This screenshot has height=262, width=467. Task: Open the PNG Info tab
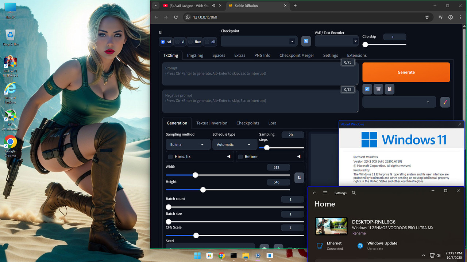[262, 55]
